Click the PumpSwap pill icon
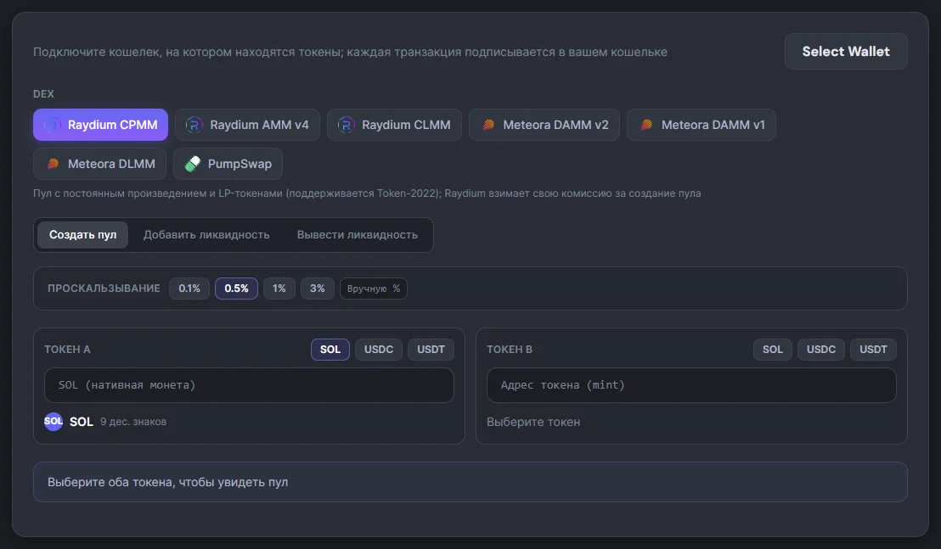The width and height of the screenshot is (941, 549). click(x=193, y=164)
